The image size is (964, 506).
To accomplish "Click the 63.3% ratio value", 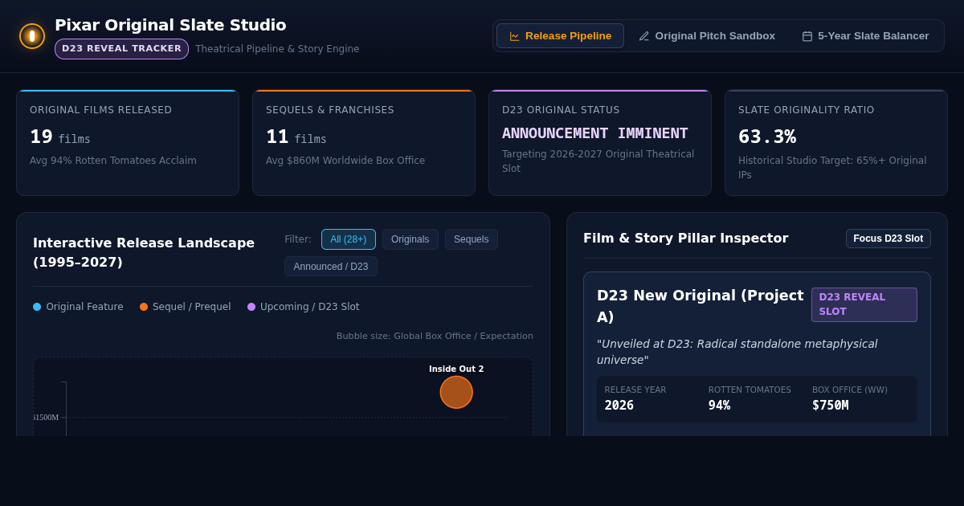I will (767, 137).
